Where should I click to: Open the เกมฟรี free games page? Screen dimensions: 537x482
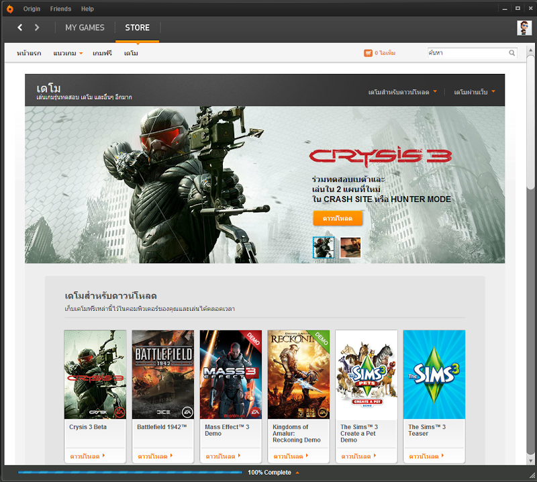click(x=102, y=53)
